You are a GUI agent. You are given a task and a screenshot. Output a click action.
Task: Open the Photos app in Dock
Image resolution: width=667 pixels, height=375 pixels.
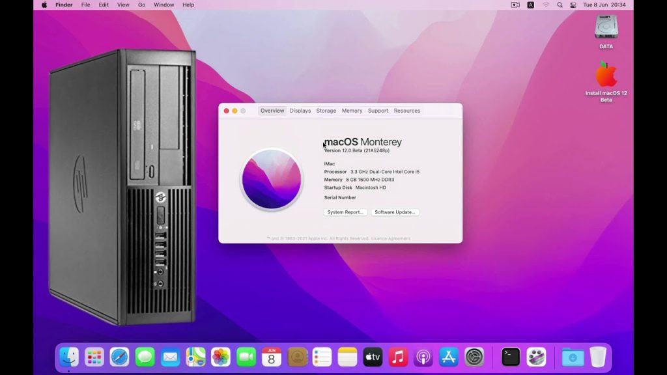[221, 357]
